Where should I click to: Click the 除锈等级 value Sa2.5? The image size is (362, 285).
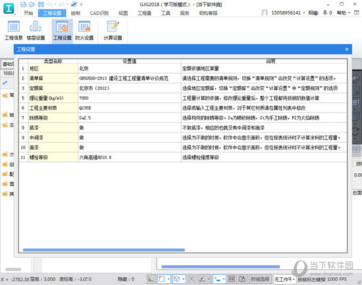pos(130,118)
